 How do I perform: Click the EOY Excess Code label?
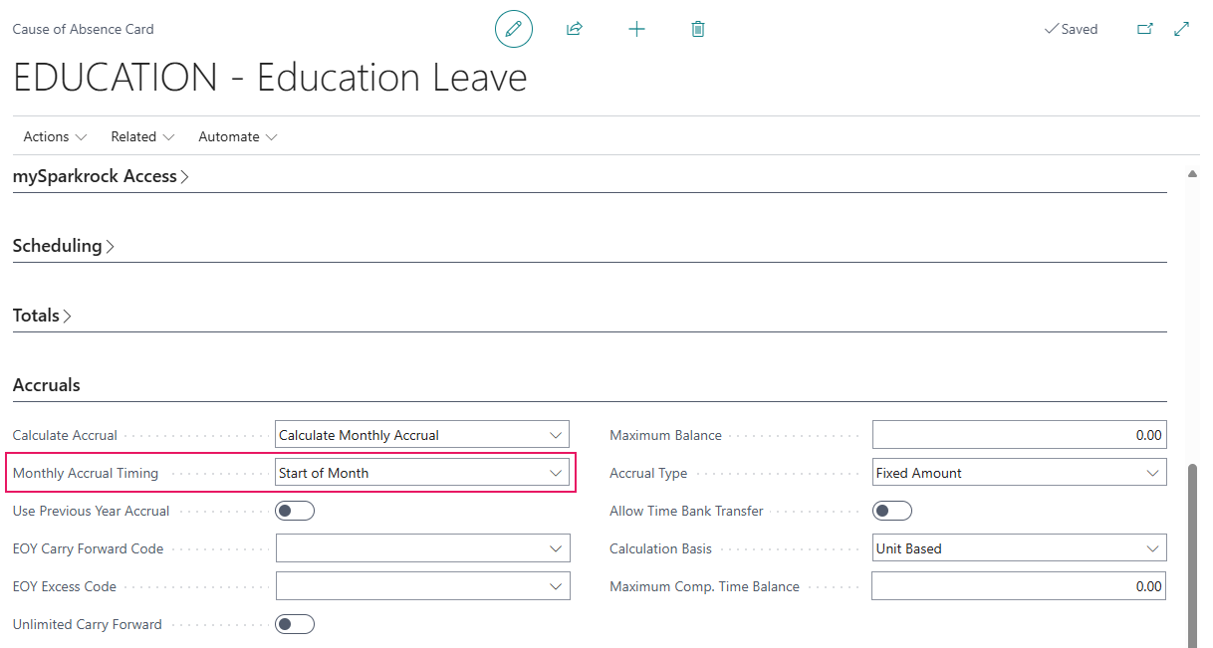pos(65,586)
